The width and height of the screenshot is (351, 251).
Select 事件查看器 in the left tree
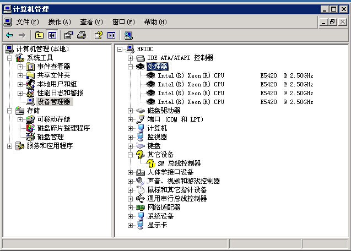pyautogui.click(x=53, y=67)
